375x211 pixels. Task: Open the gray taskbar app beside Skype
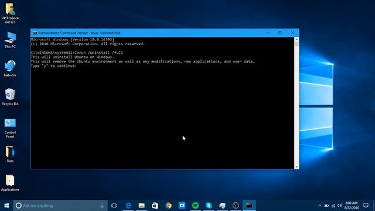pos(222,206)
